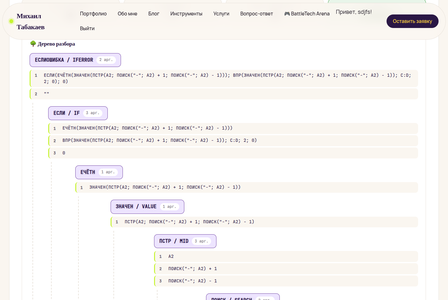The image size is (448, 300).
Task: Select IF argument 2 starting with ВПР(ЗНАЧЕН
Action: [233, 141]
